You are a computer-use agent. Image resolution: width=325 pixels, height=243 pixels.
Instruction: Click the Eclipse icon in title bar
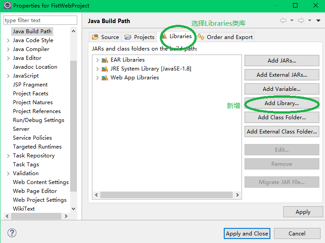[x=7, y=6]
